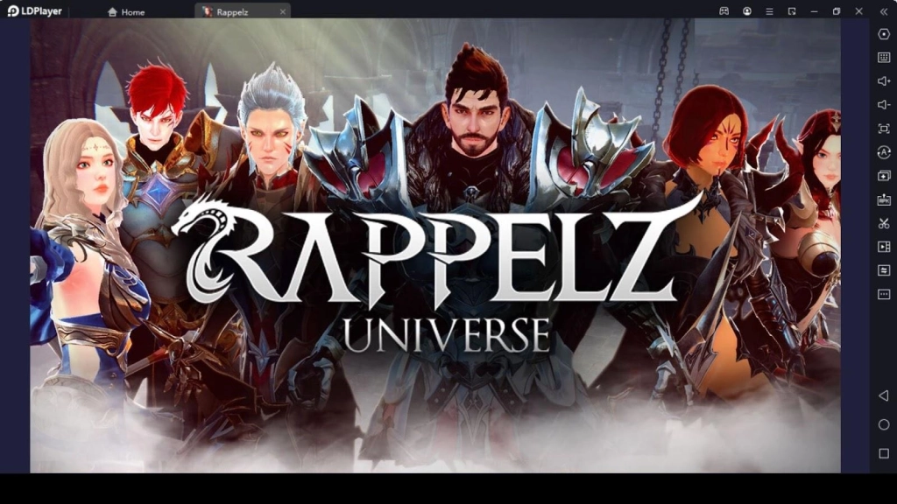Tap the Android home circle button

pyautogui.click(x=883, y=424)
